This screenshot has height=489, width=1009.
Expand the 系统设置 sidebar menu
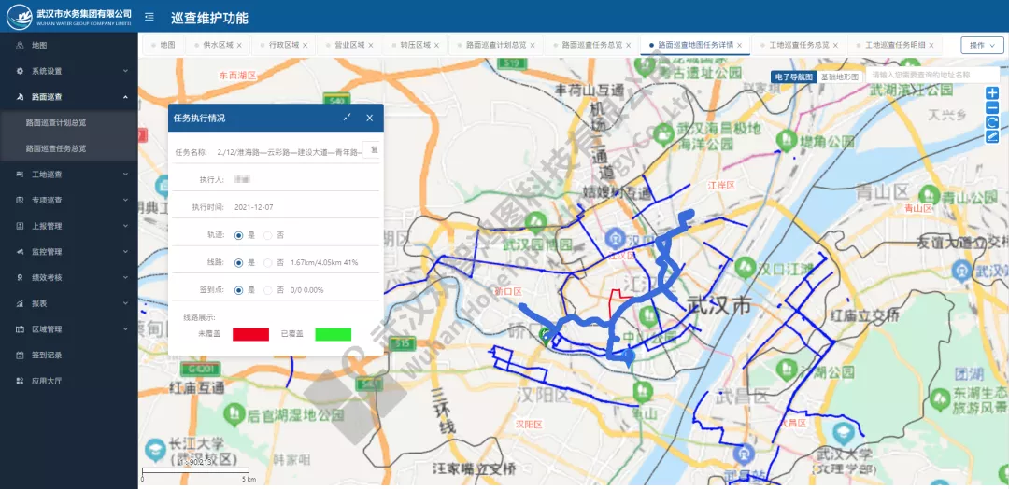tap(69, 71)
